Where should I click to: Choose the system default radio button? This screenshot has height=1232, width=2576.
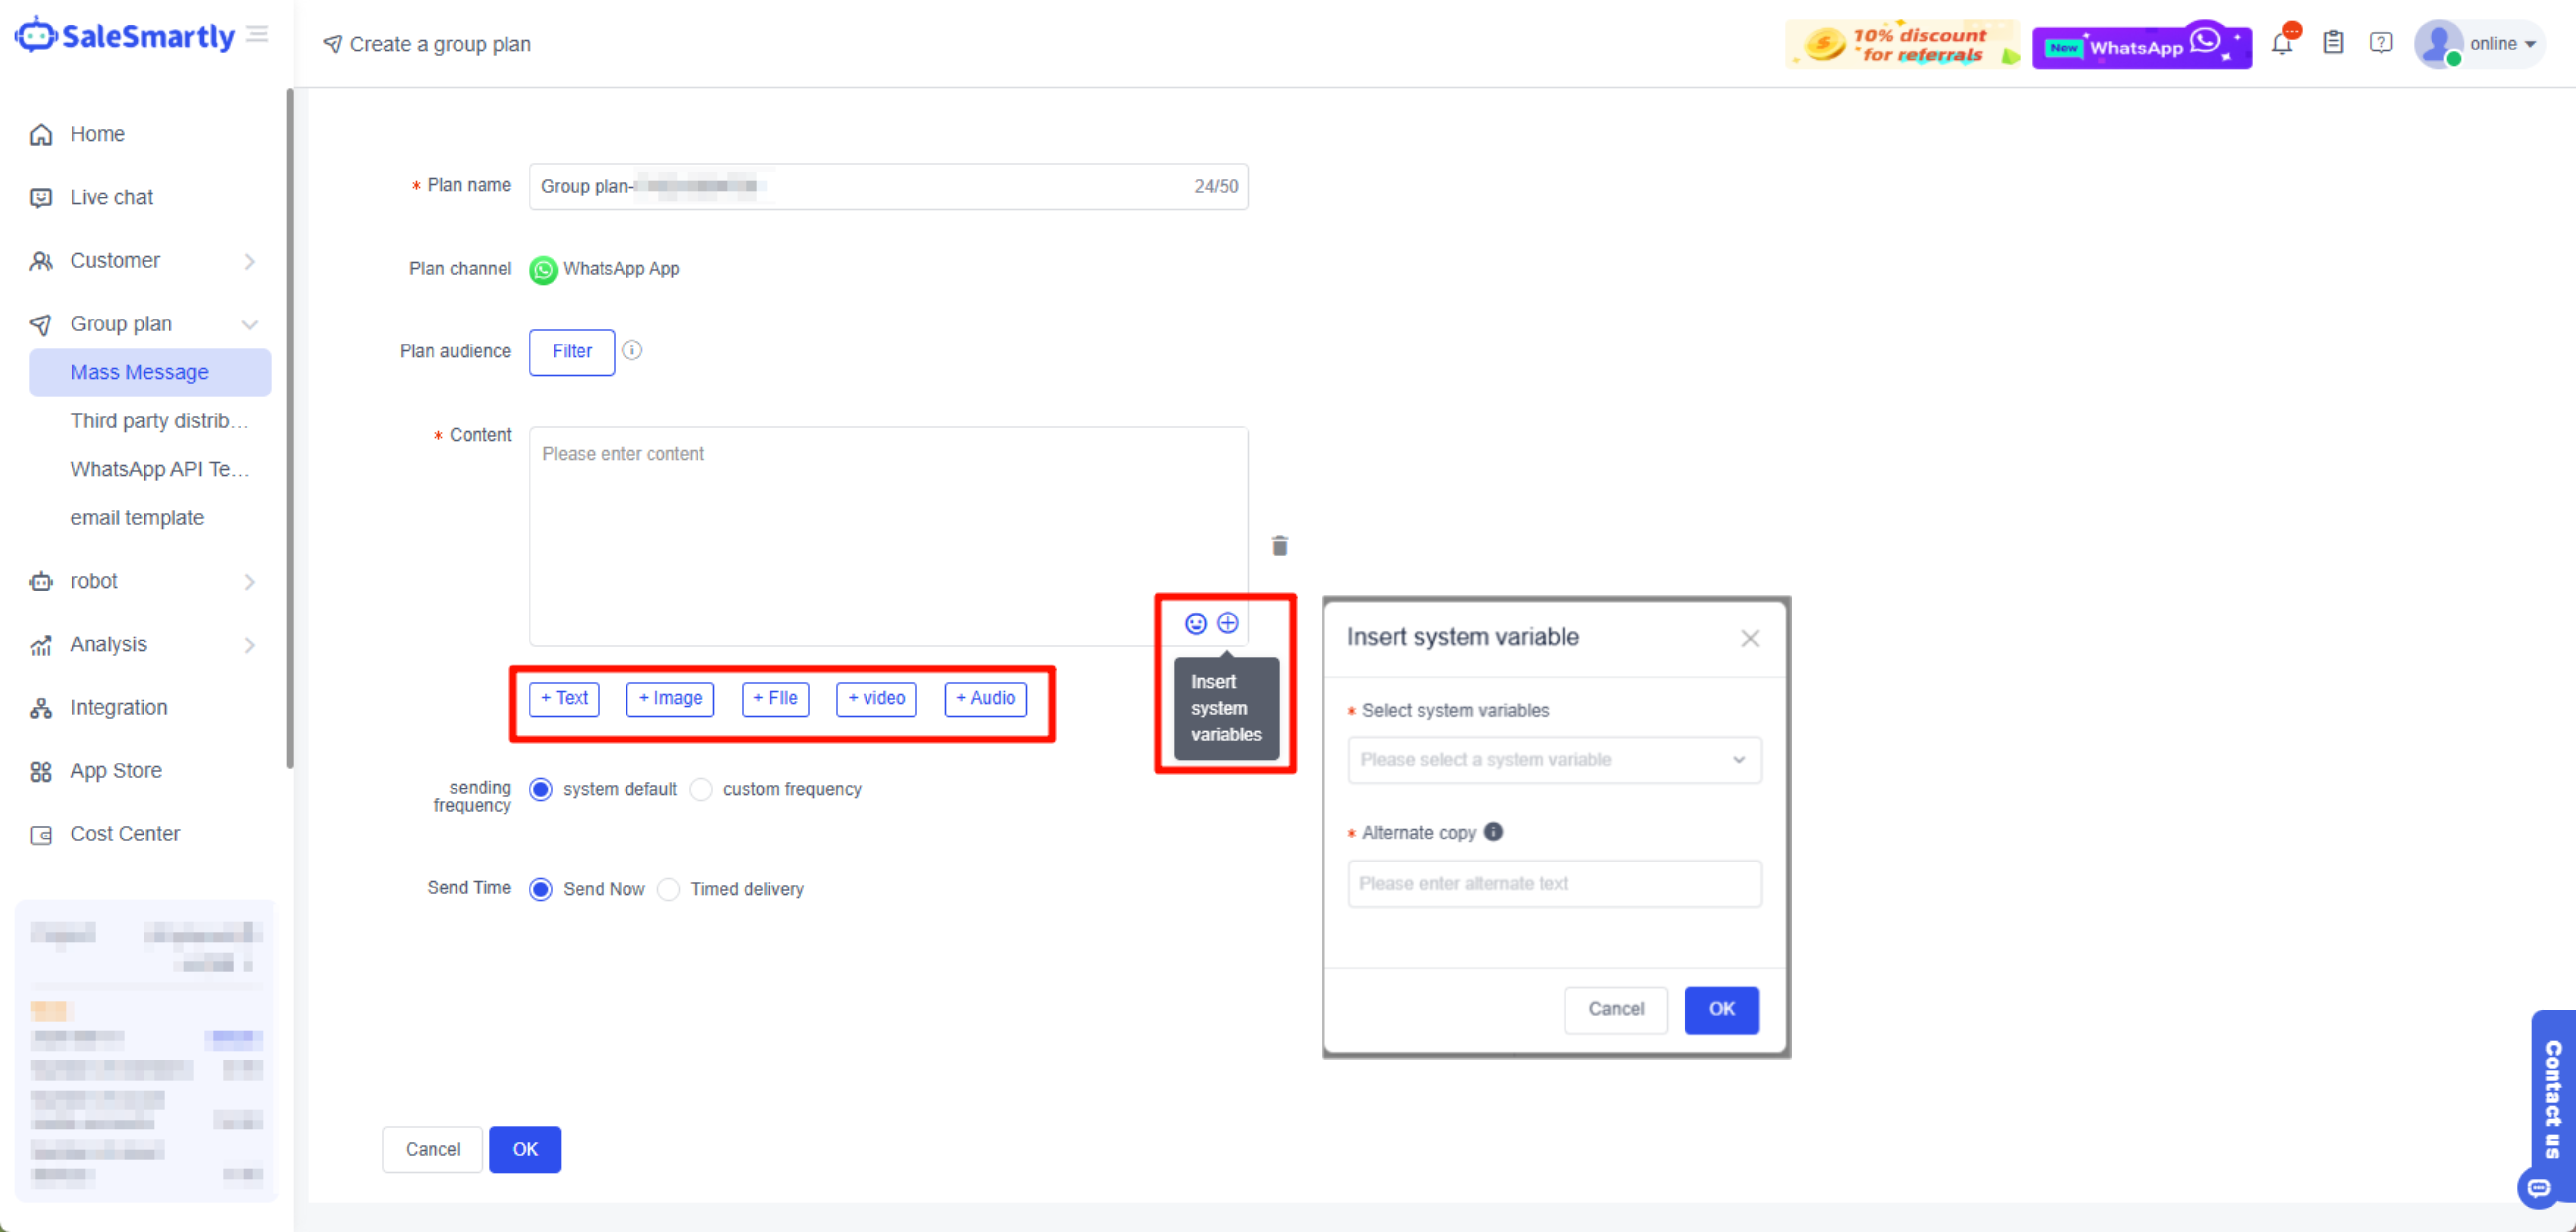[x=541, y=789]
